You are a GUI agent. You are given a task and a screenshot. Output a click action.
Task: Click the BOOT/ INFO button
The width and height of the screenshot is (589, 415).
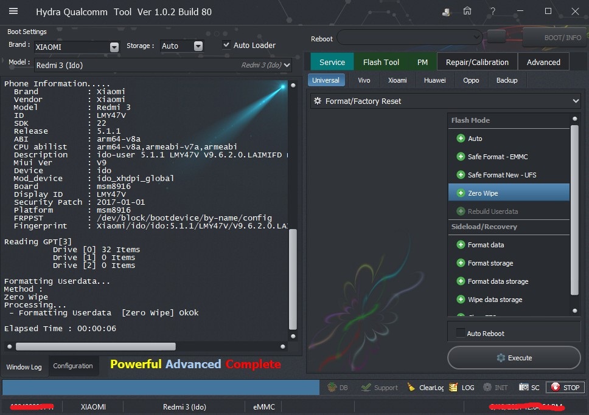click(x=555, y=38)
